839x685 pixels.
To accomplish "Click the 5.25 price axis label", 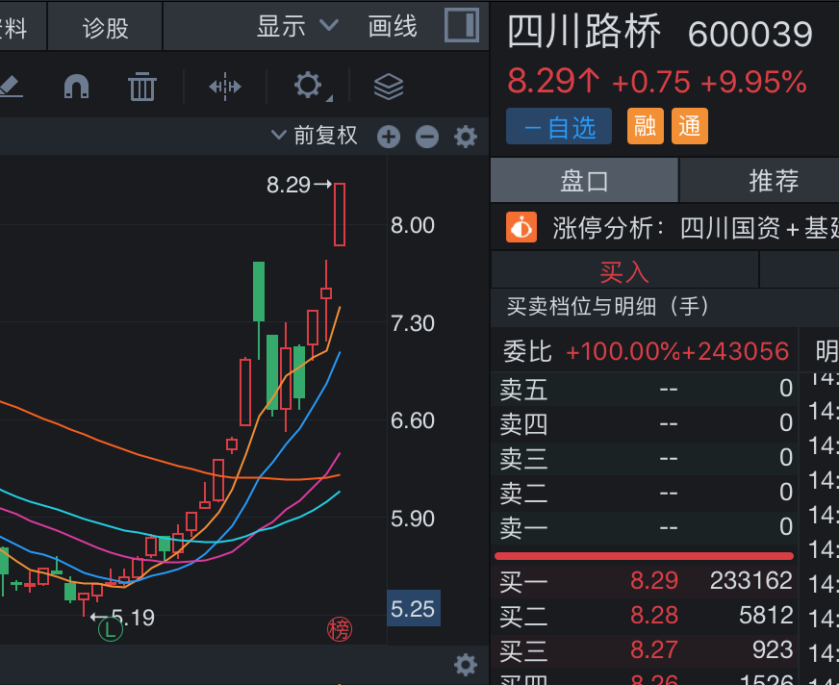I will point(413,608).
